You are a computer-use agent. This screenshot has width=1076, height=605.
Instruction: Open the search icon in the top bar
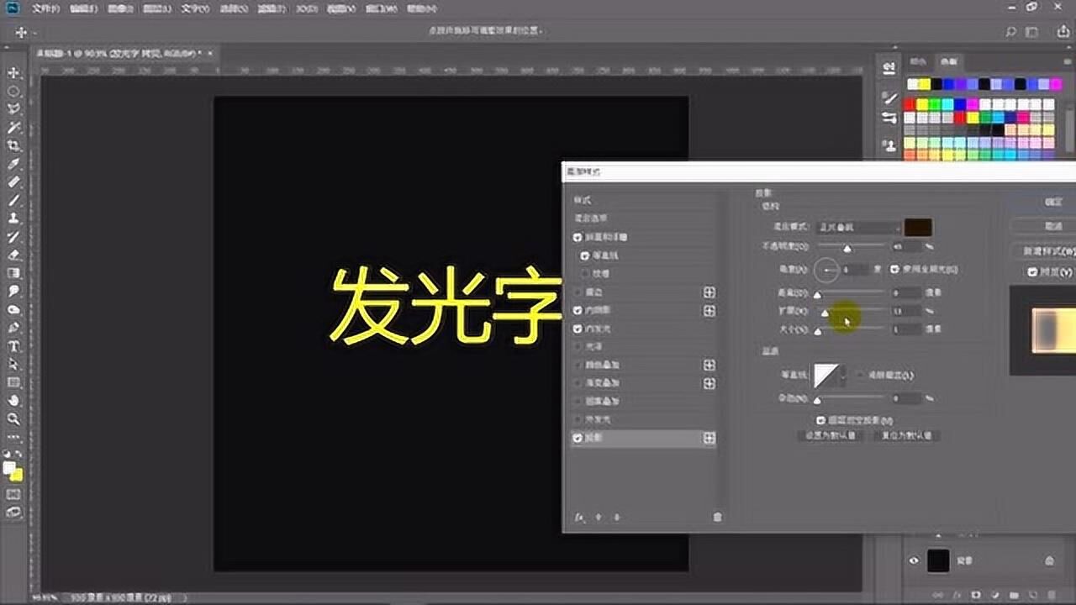click(x=1011, y=32)
